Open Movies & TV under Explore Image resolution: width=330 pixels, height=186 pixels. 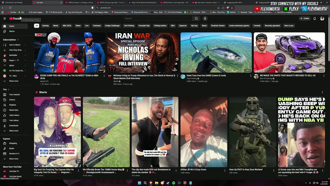[15, 154]
